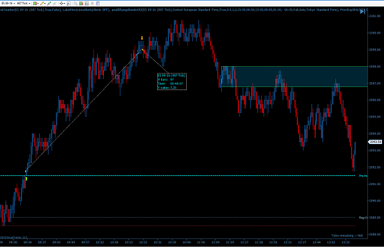The width and height of the screenshot is (384, 247).
Task: Open Strategies via the line chart icon
Action: coord(87,4)
